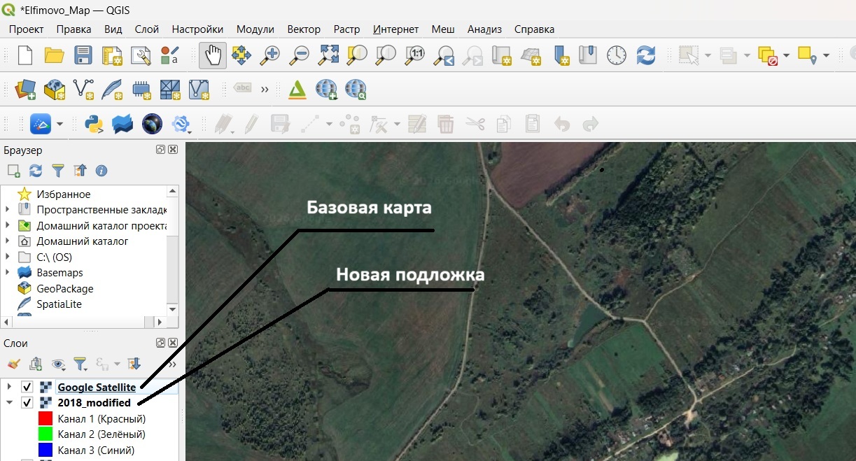Viewport: 856px width, 461px height.
Task: Open the Слой menu
Action: click(x=146, y=29)
